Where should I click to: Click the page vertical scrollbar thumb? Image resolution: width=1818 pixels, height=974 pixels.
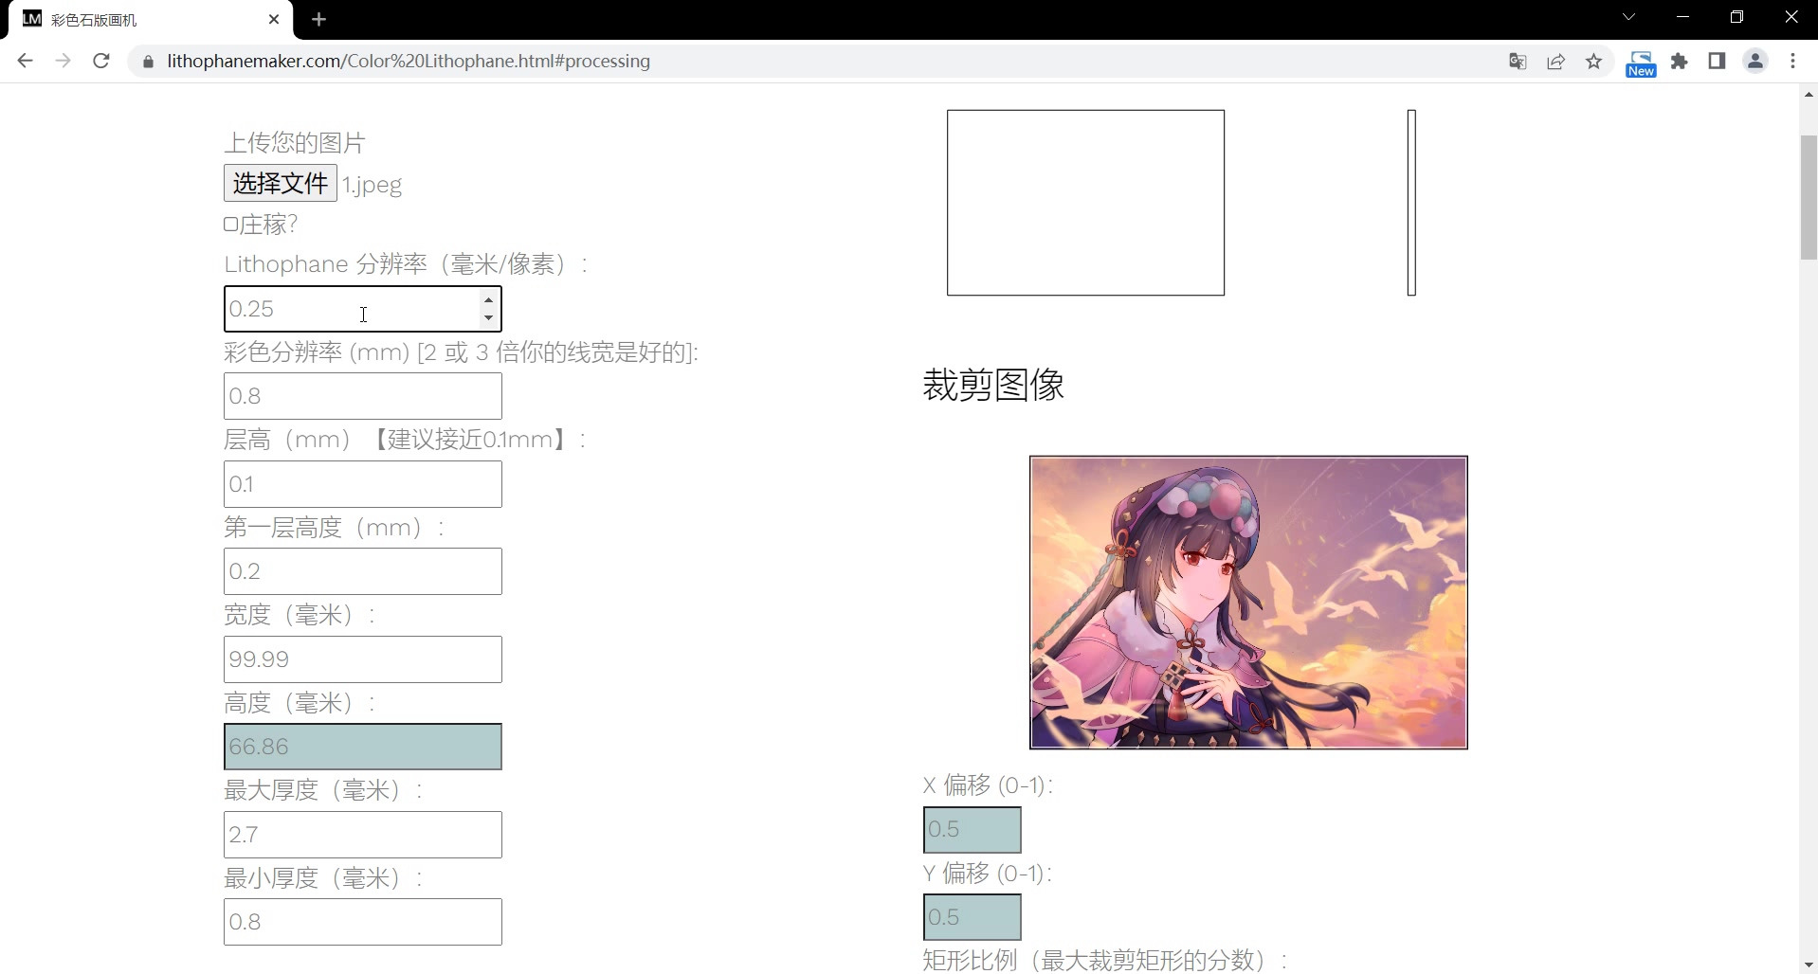pos(1809,198)
